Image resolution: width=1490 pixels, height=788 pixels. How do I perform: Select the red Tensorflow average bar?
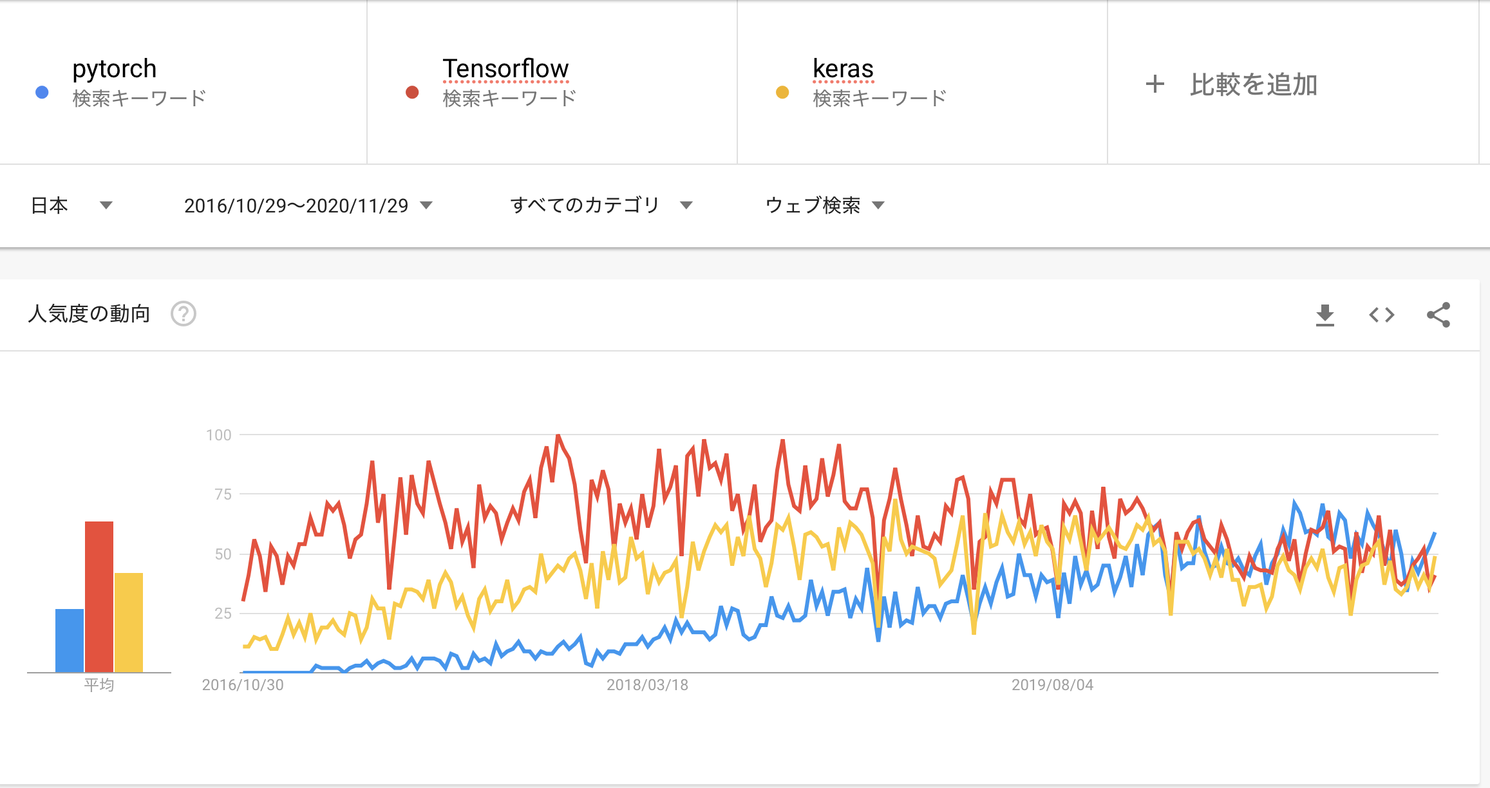pos(99,597)
